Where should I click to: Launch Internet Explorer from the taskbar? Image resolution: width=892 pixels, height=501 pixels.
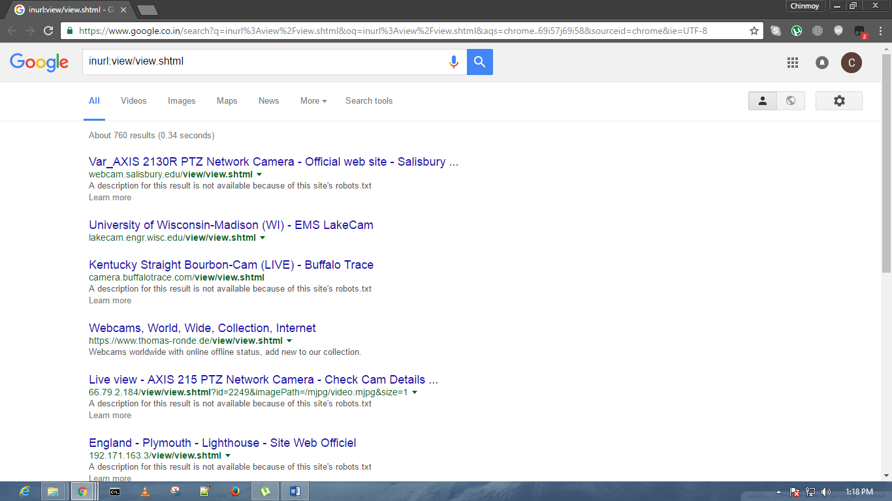pyautogui.click(x=25, y=491)
